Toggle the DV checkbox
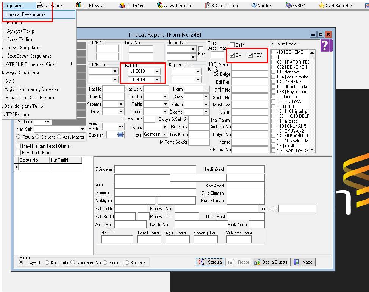 (x=232, y=55)
